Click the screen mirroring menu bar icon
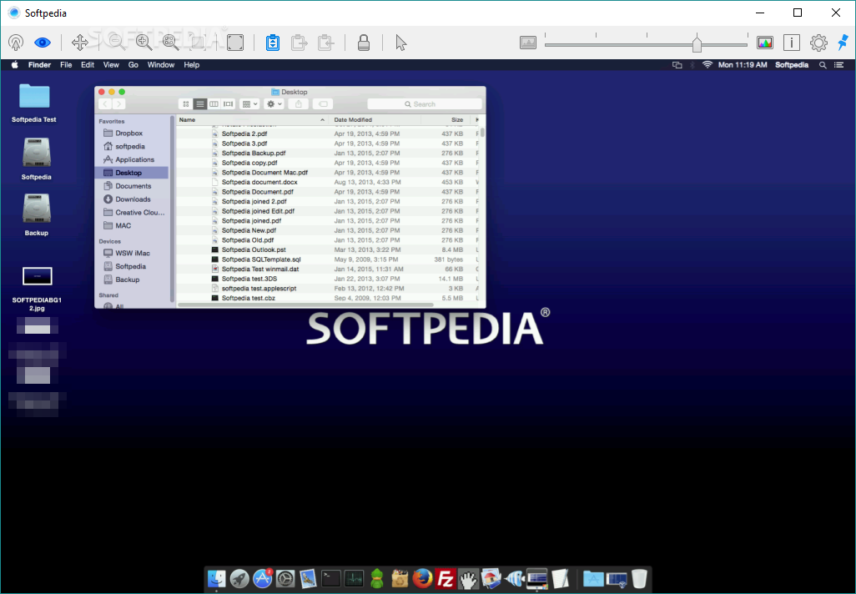The image size is (856, 594). coord(677,65)
